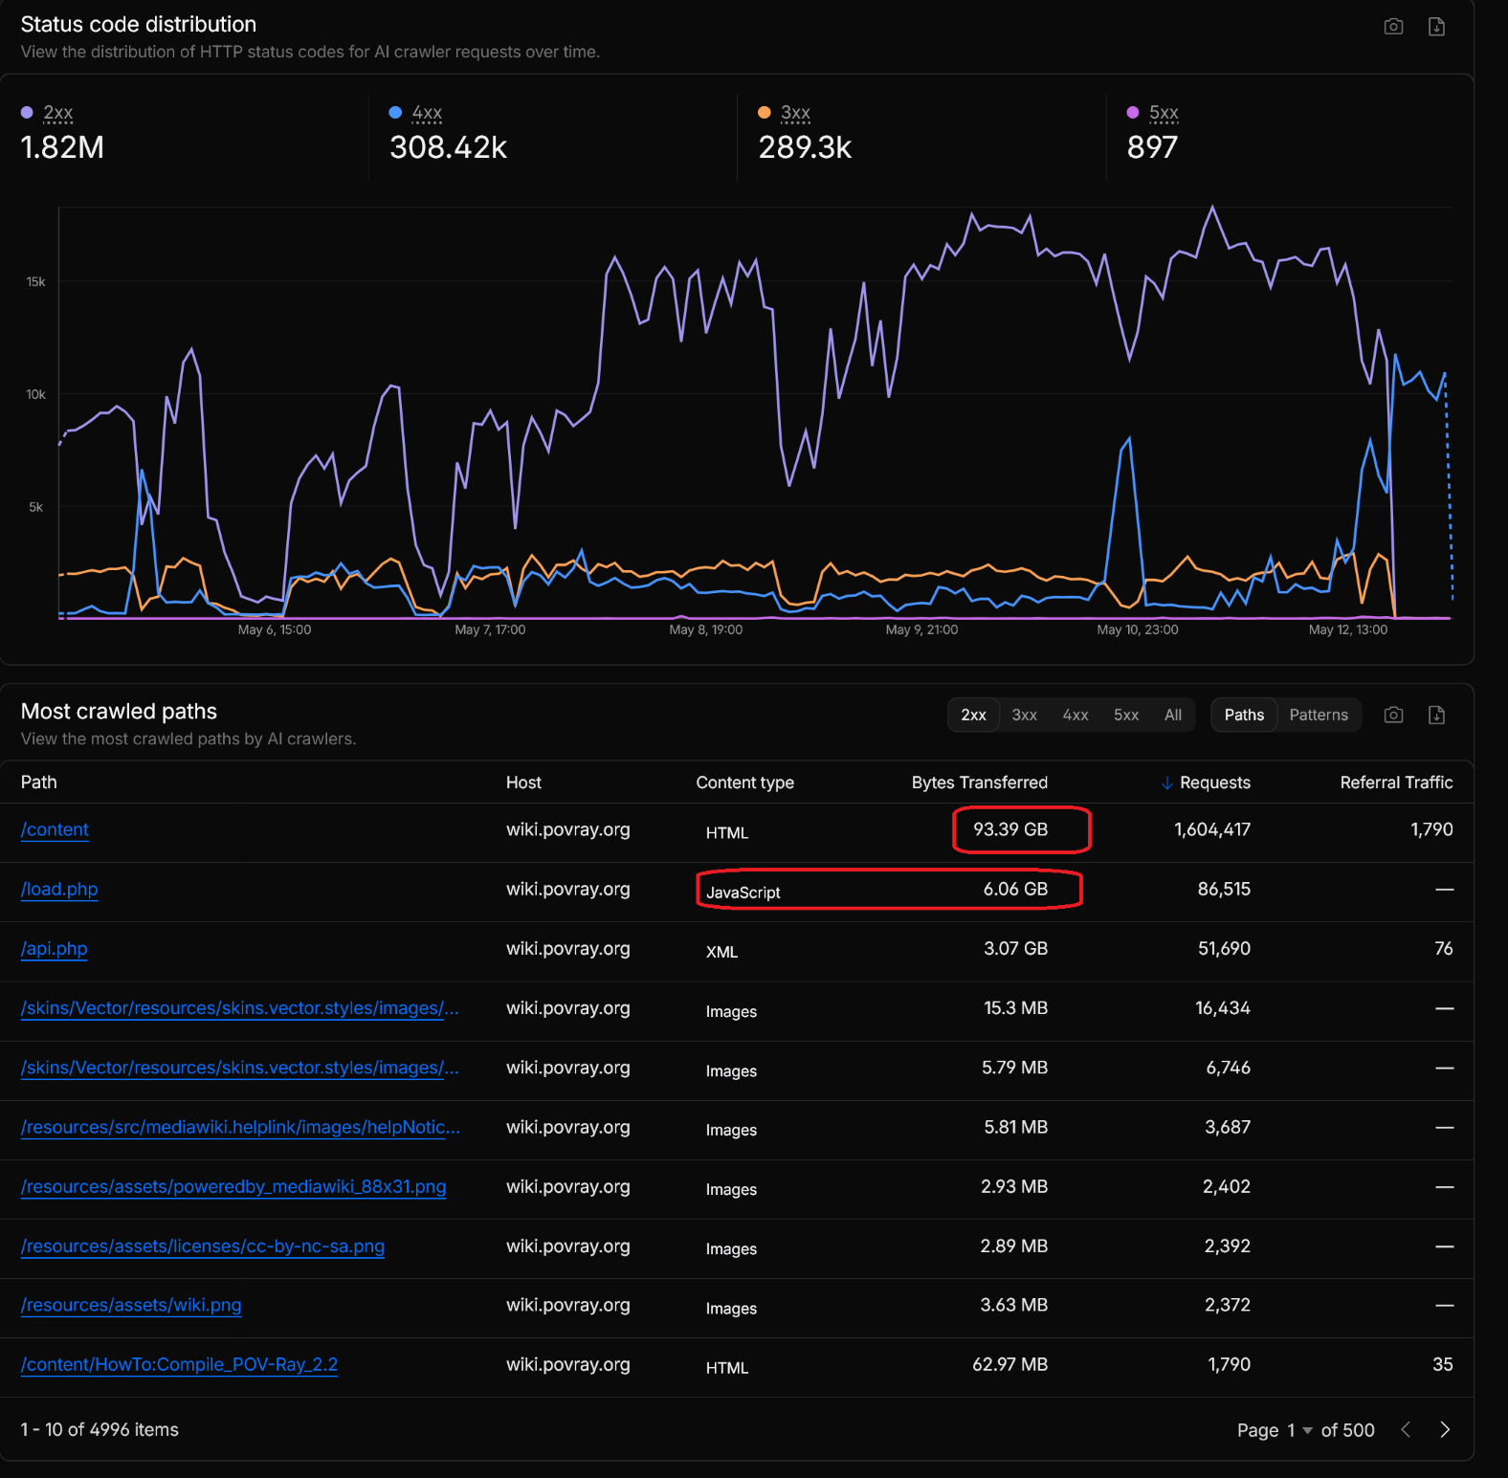Select the 3xx status filter tab
The image size is (1508, 1478).
point(1024,715)
